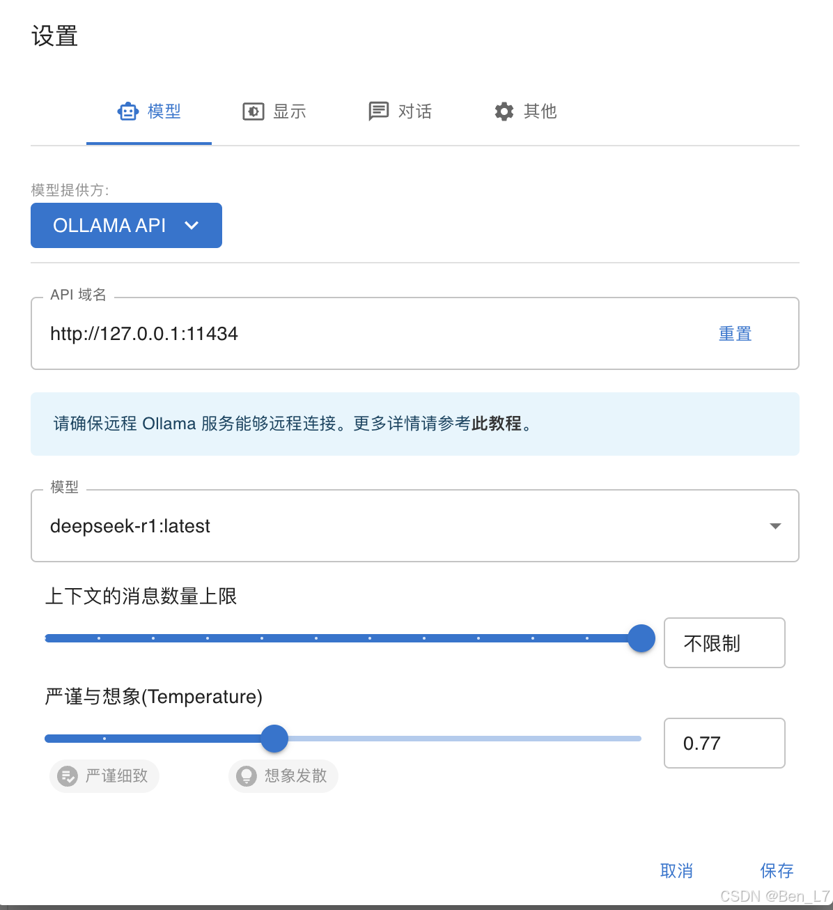Screen dimensions: 833x910
Task: Click the 0.77 temperature value field
Action: pyautogui.click(x=724, y=743)
